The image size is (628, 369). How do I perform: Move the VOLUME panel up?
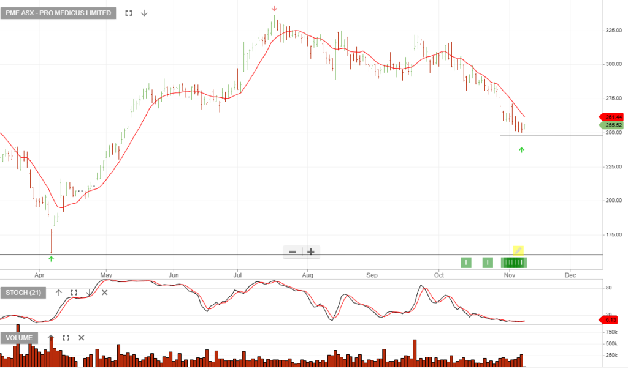click(51, 338)
